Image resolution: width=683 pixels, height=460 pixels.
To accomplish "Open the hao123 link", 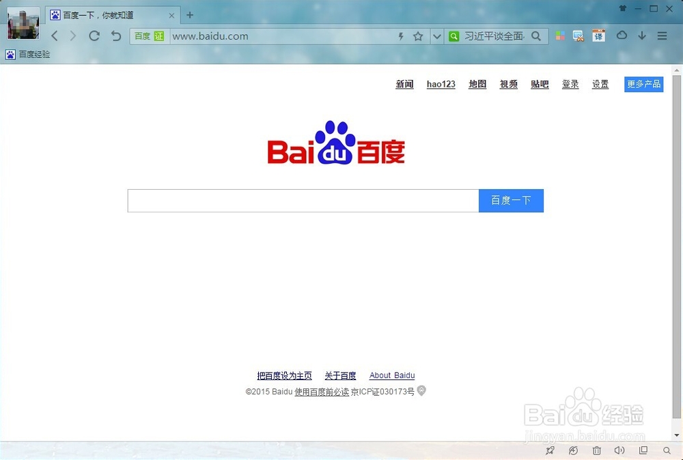I will tap(441, 84).
